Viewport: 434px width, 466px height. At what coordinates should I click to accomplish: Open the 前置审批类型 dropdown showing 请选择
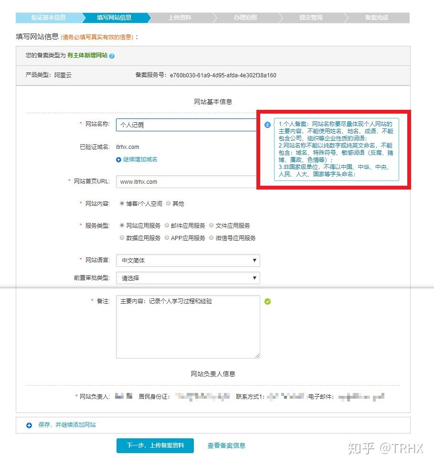[x=188, y=278]
